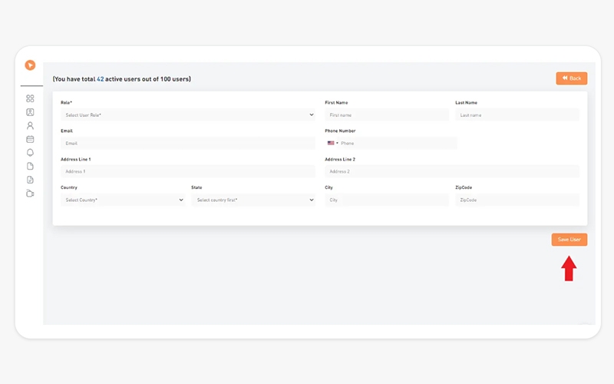Image resolution: width=614 pixels, height=384 pixels.
Task: Focus the Last Name field
Action: click(517, 114)
